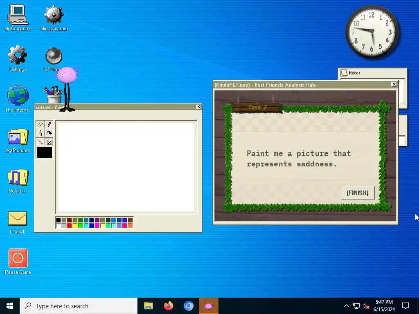Screen dimensions: 419x314
Task: Open File Explorer from the taskbar
Action: point(148,306)
